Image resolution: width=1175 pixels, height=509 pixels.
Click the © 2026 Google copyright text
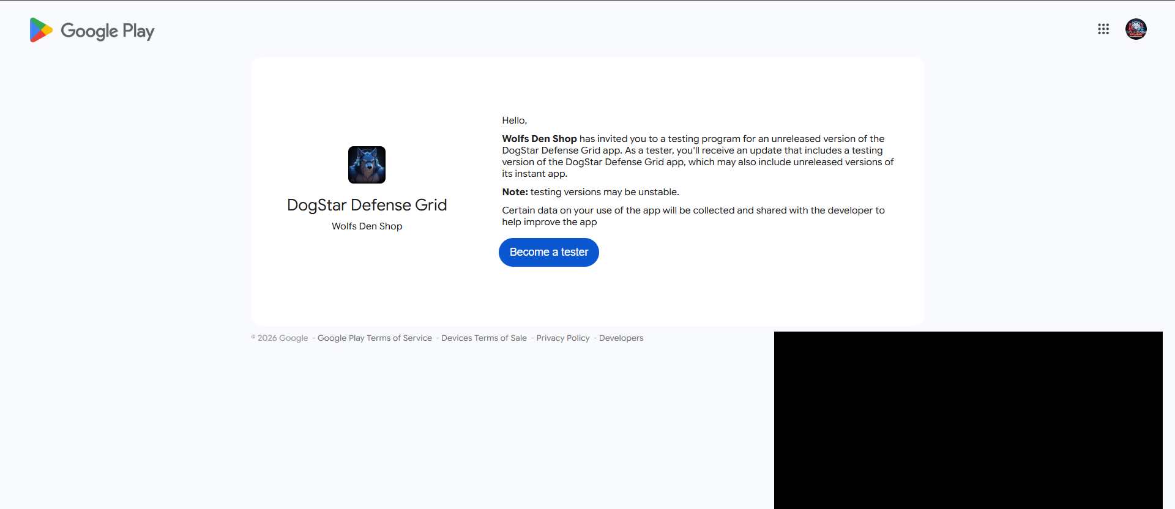click(x=280, y=338)
